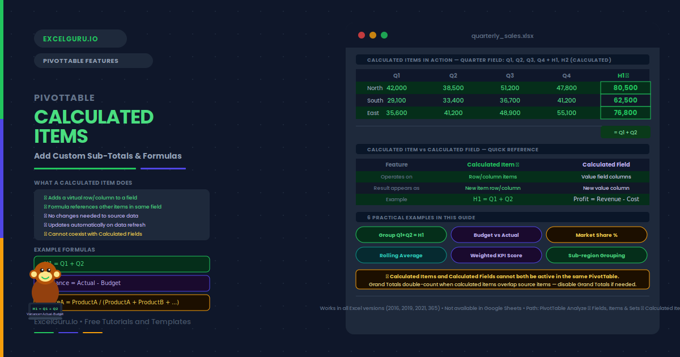Click the 'Works in all Excel versions' footer note
Screen dimensions: 680x357
pyautogui.click(x=500, y=308)
